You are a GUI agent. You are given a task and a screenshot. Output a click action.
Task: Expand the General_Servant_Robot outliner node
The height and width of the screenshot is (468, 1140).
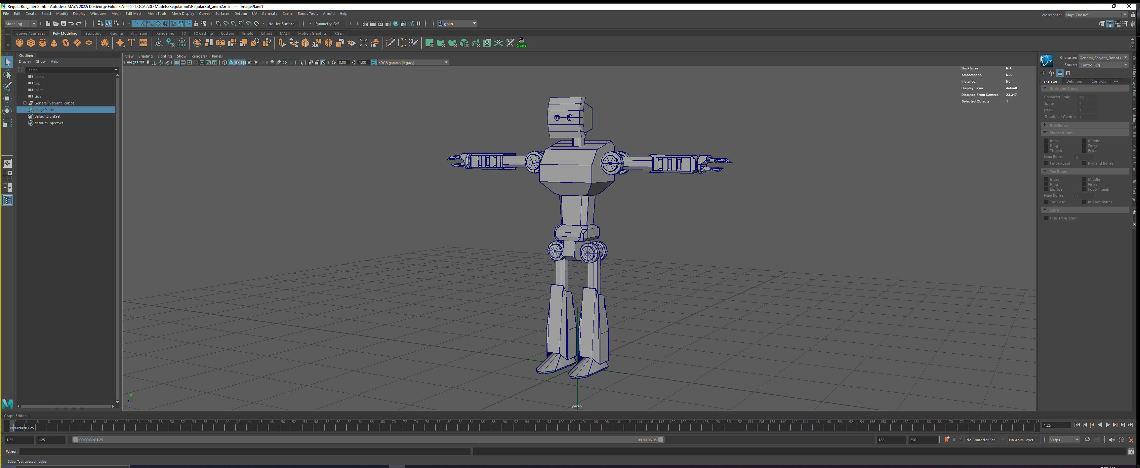pyautogui.click(x=25, y=103)
